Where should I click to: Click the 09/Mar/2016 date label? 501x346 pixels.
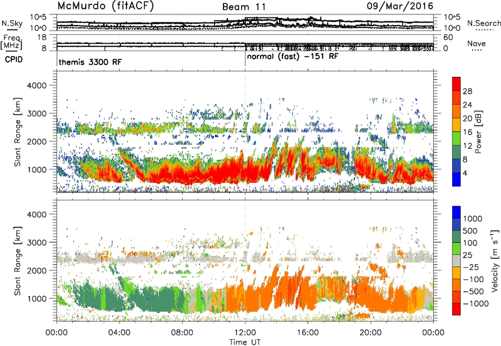[400, 6]
